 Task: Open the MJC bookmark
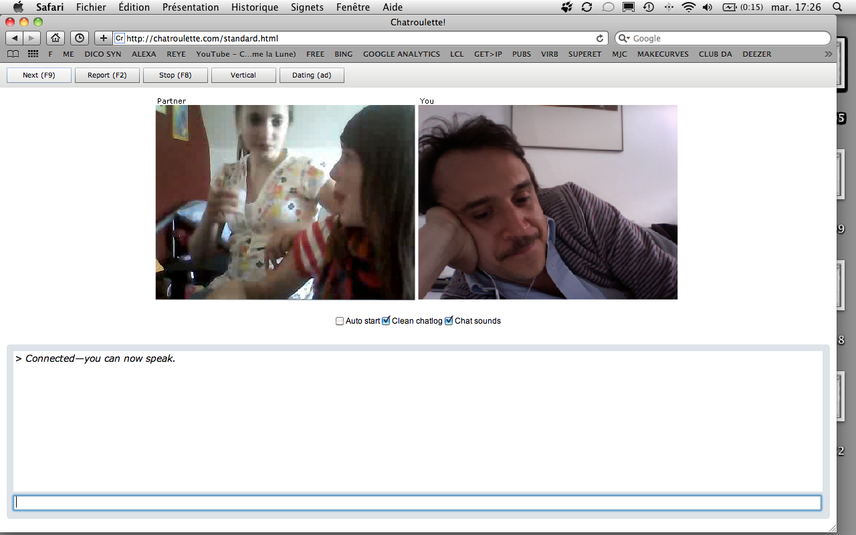coord(619,54)
